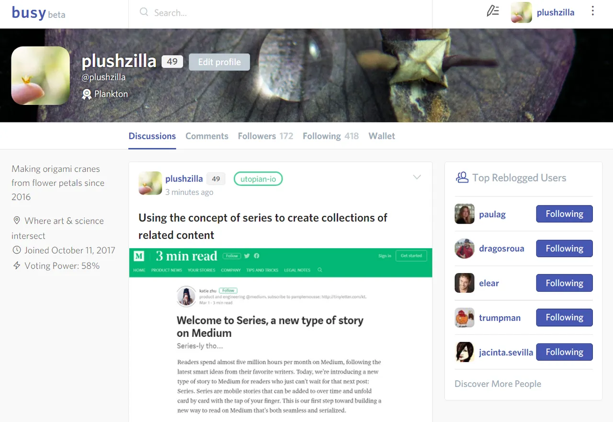Open the Followers 172 tab
613x422 pixels.
[266, 136]
